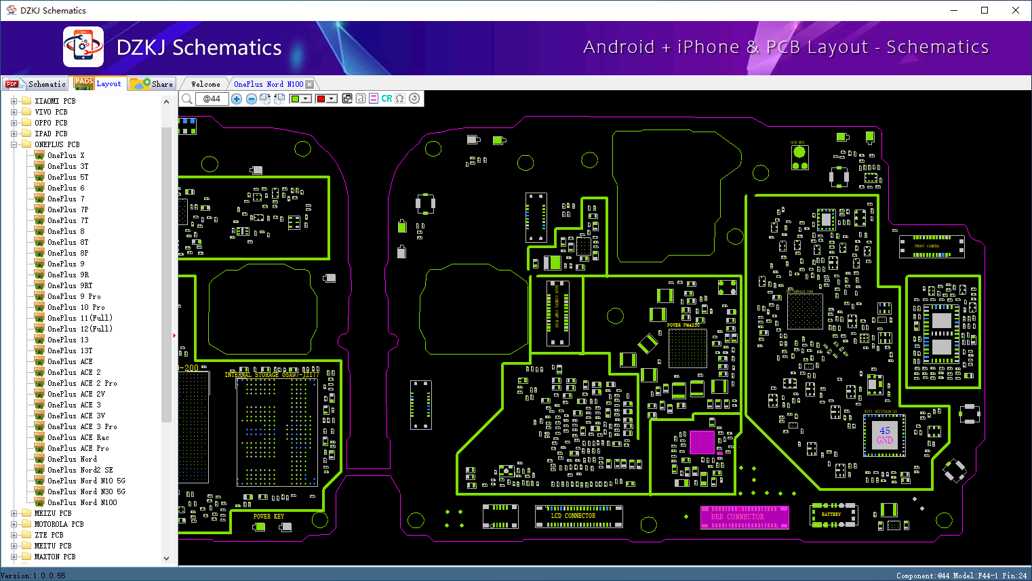Open OnePlus 7T layout in tree
1032x581 pixels.
[x=68, y=220]
